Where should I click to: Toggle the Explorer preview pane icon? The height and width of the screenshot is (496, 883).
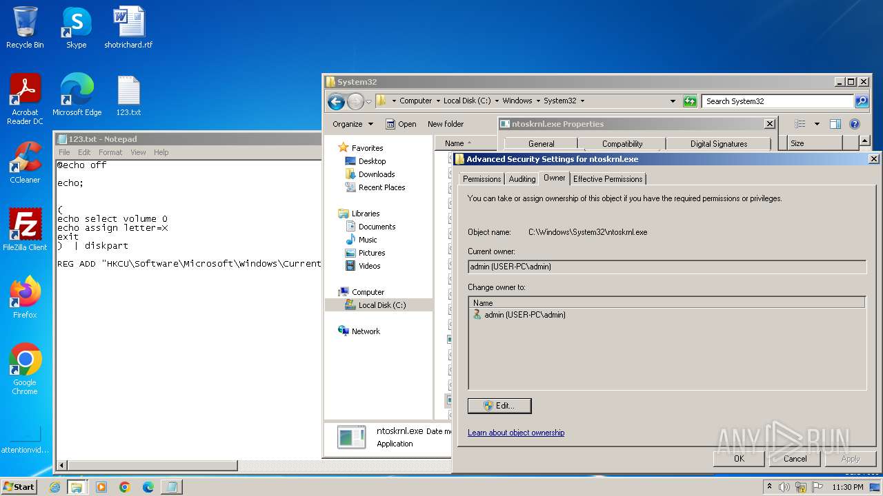tap(835, 124)
